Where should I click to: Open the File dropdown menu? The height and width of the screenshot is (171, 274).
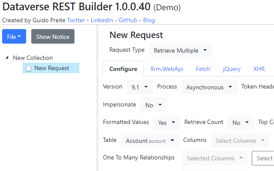tap(14, 37)
